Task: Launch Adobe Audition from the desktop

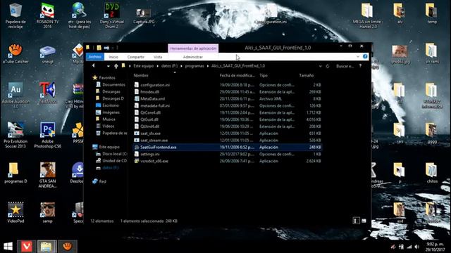Action: click(16, 96)
